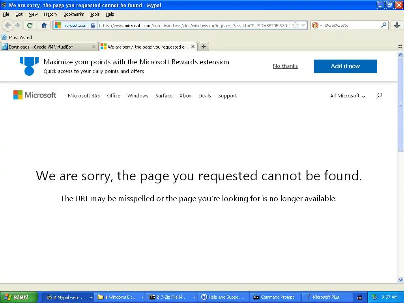Open the Xbox nav link
The image size is (404, 303).
185,95
